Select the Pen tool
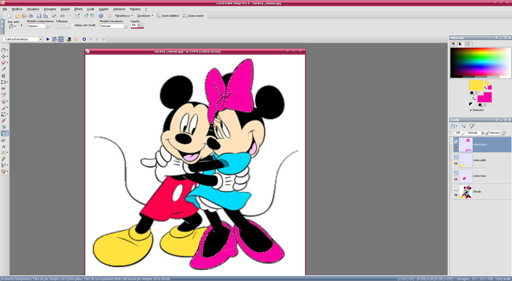 coord(3,159)
